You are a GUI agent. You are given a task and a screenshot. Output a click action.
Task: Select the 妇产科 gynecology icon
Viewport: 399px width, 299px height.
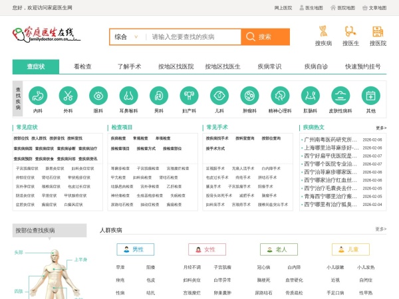(189, 95)
